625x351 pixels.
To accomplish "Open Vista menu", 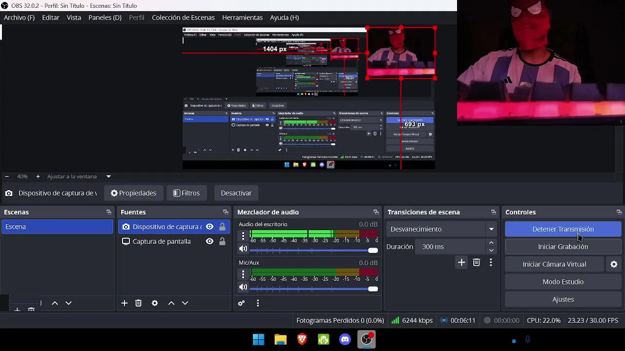I will click(x=74, y=18).
